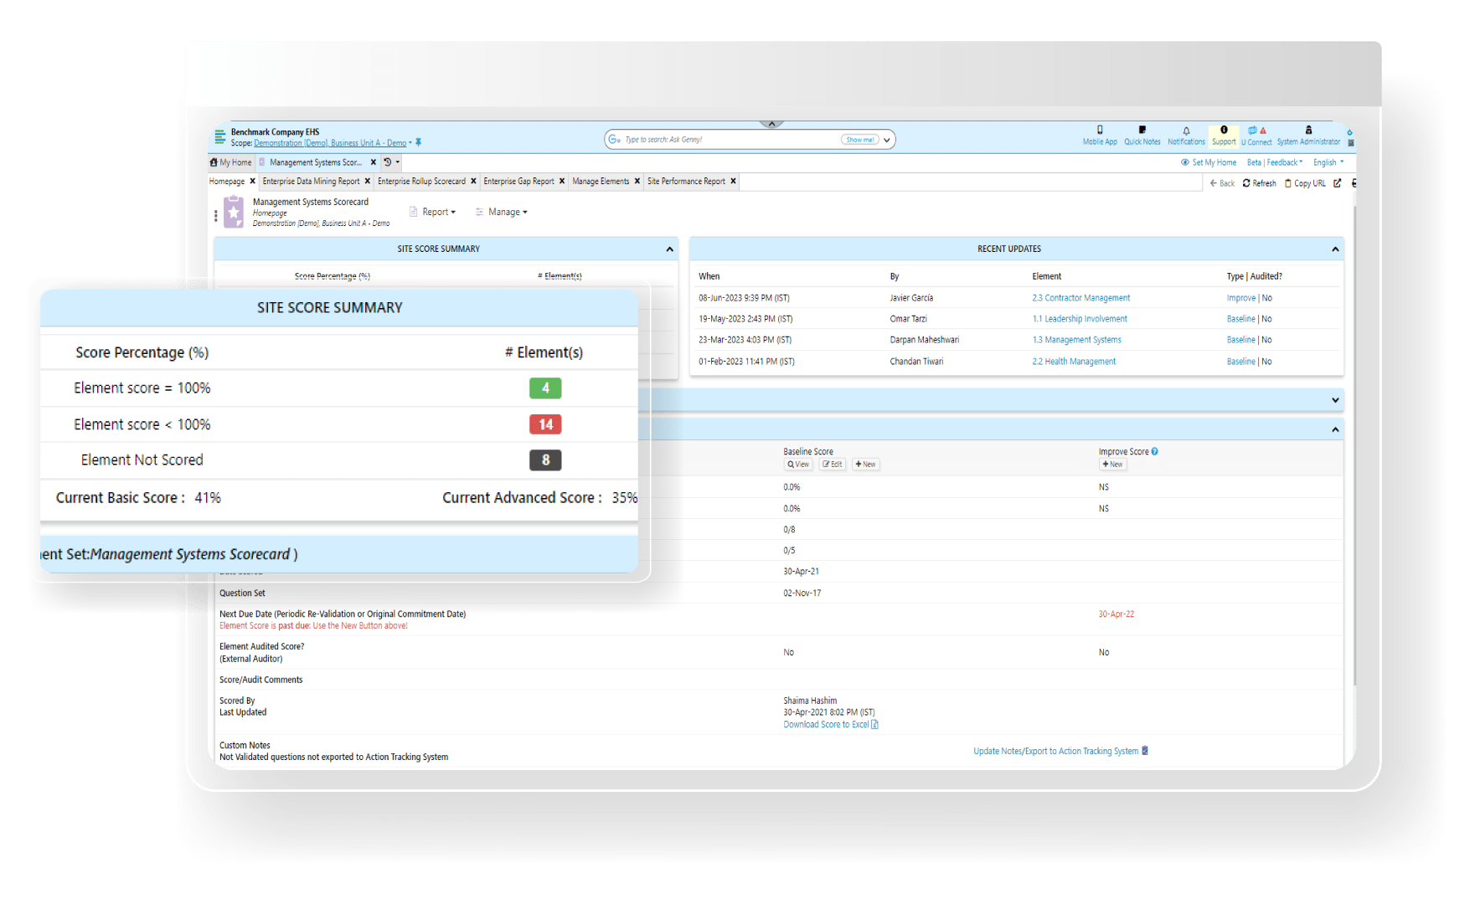The width and height of the screenshot is (1475, 904).
Task: Open the Mobile App panel
Action: click(1100, 135)
